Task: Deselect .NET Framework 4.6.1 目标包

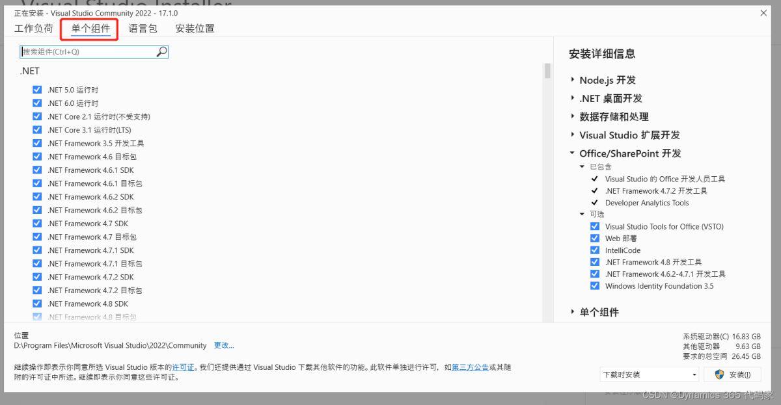Action: pos(37,183)
